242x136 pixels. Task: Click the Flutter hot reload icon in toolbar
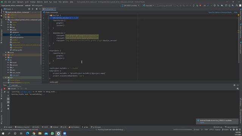coord(197,5)
